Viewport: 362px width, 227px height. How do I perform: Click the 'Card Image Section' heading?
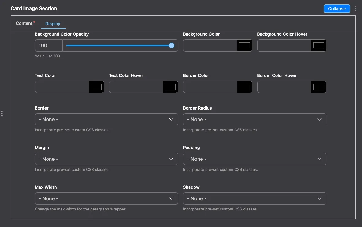point(34,8)
